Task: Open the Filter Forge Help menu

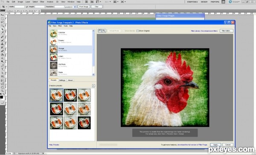Action: (x=71, y=26)
